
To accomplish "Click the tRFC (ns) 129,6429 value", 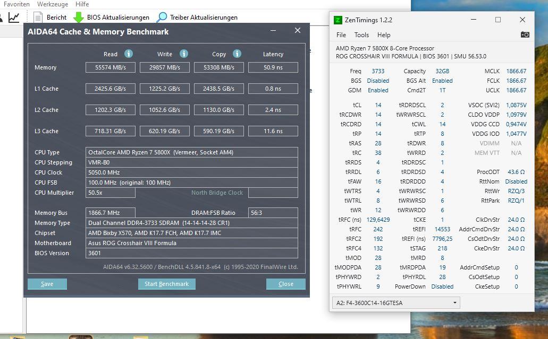I will coord(378,220).
